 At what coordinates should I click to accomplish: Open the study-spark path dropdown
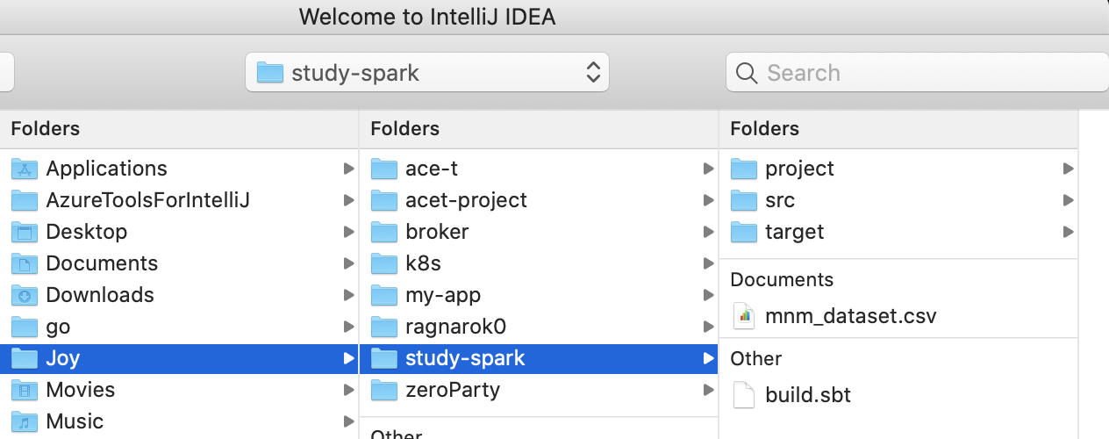point(427,72)
